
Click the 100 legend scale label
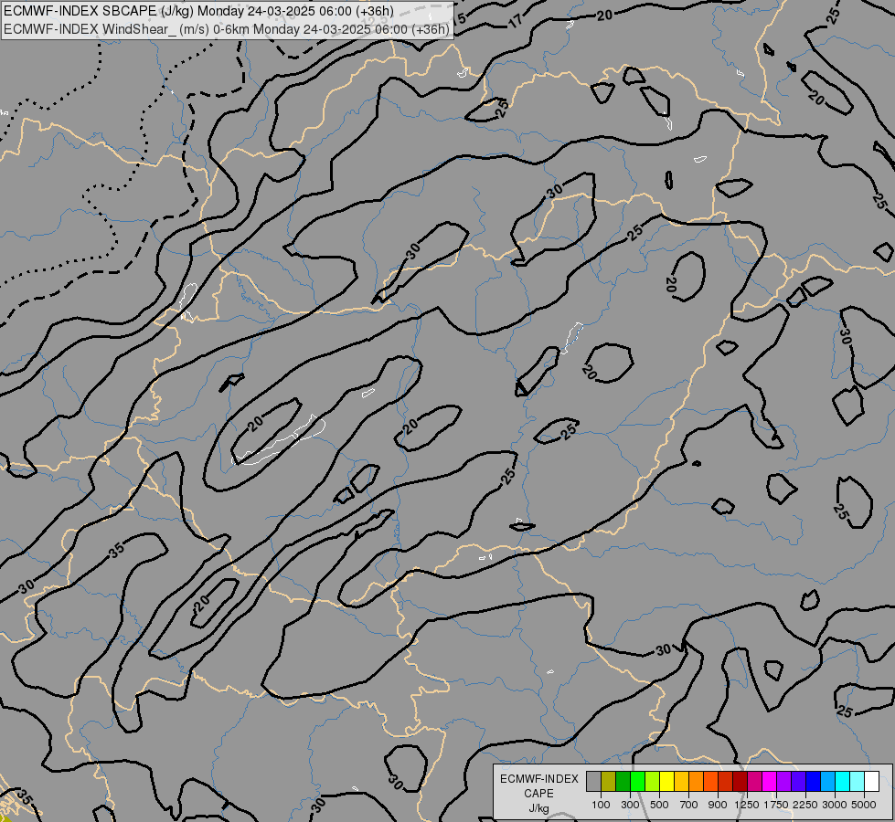click(601, 805)
